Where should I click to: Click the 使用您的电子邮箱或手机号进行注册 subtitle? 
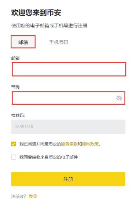[49, 26]
